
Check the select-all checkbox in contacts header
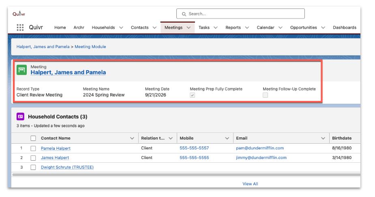click(33, 138)
